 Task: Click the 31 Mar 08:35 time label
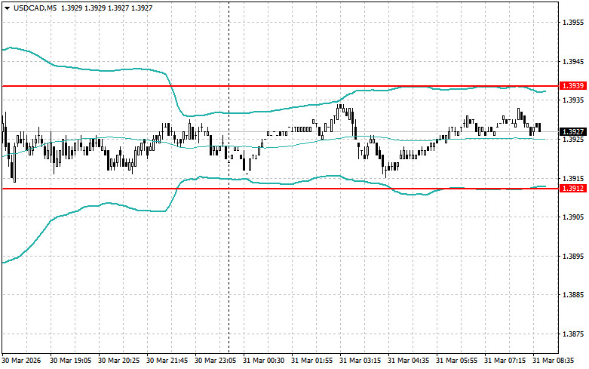(x=554, y=361)
